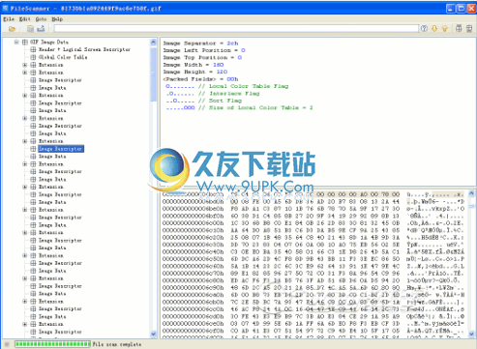Collapse the GIF Image Data root node
Image resolution: width=477 pixels, height=349 pixels.
pyautogui.click(x=16, y=42)
